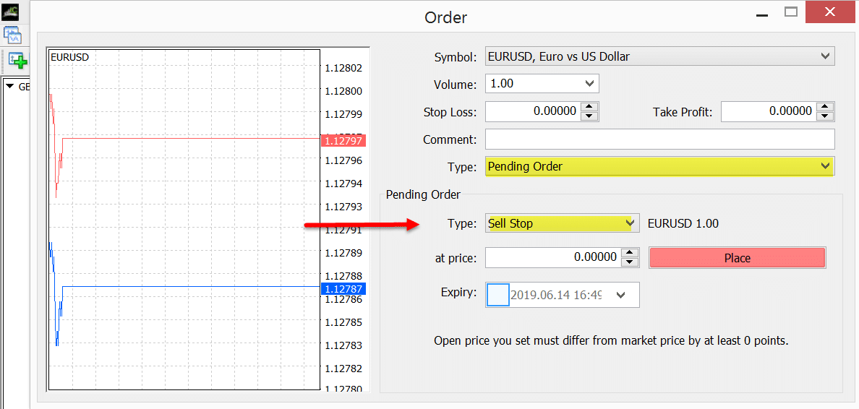Screen dimensions: 859x409
Task: Click the Take Profit value field
Action: click(x=769, y=111)
